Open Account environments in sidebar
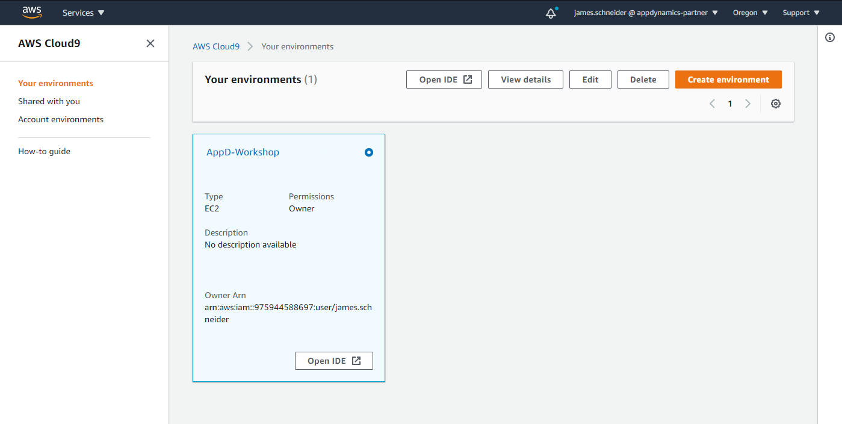Viewport: 842px width, 424px height. click(61, 119)
